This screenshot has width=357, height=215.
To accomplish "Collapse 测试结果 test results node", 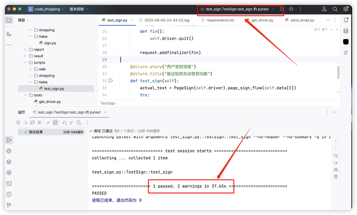I will 20,132.
